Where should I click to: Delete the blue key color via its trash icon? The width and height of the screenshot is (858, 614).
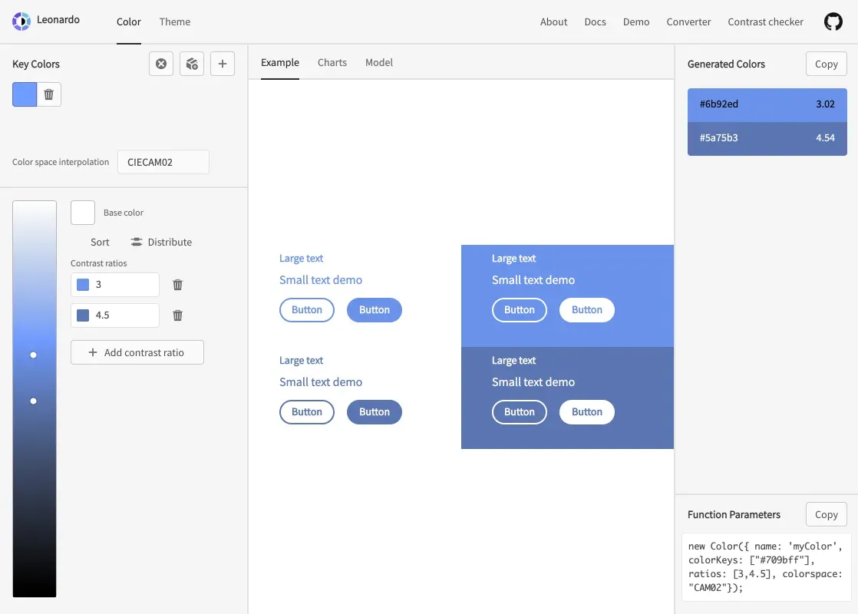49,94
